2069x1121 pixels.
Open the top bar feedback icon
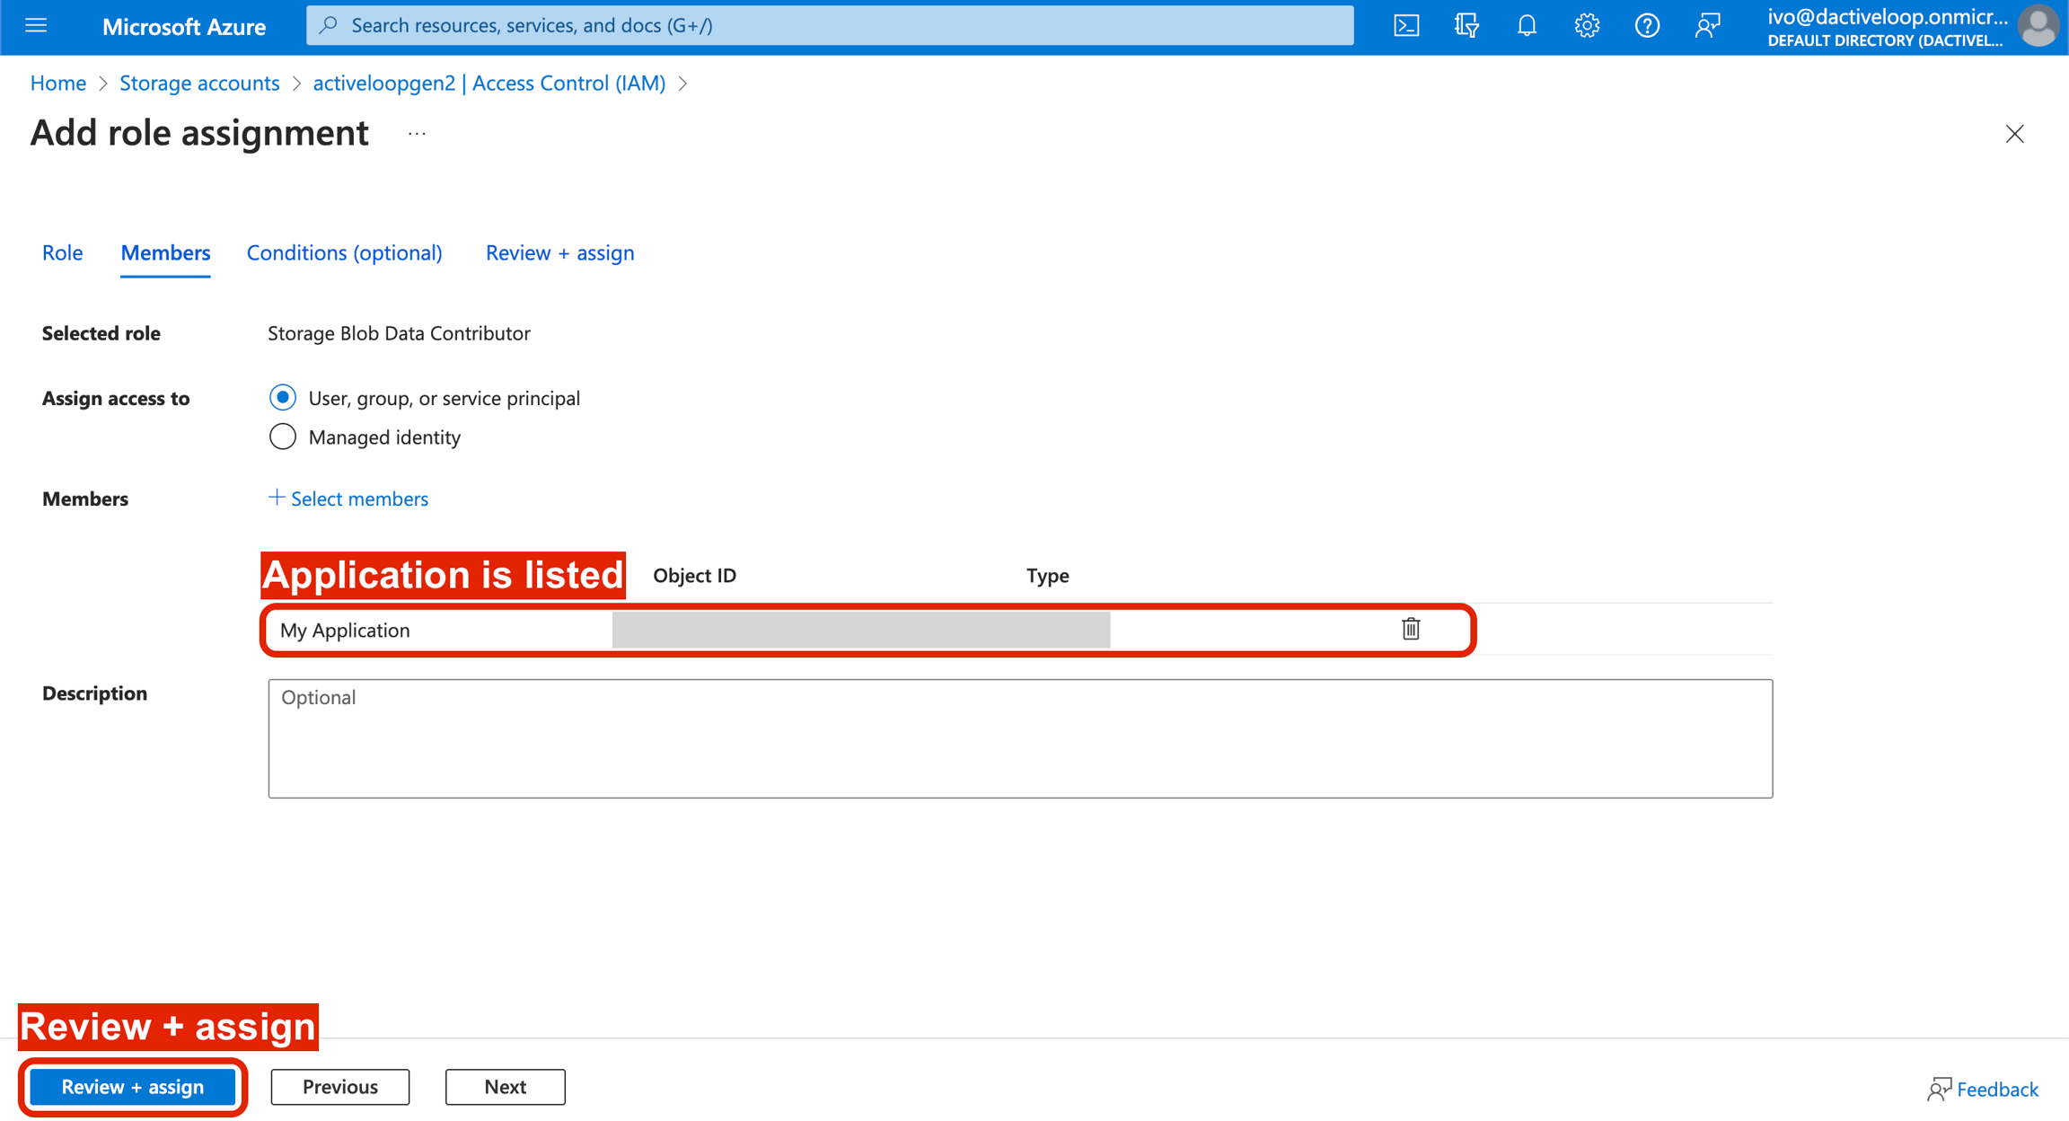[1707, 25]
